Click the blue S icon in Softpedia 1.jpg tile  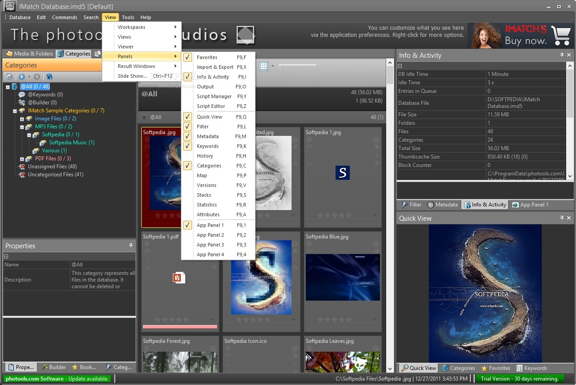343,173
